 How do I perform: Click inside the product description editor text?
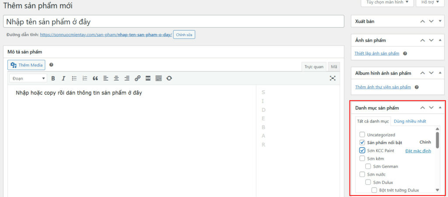point(79,93)
